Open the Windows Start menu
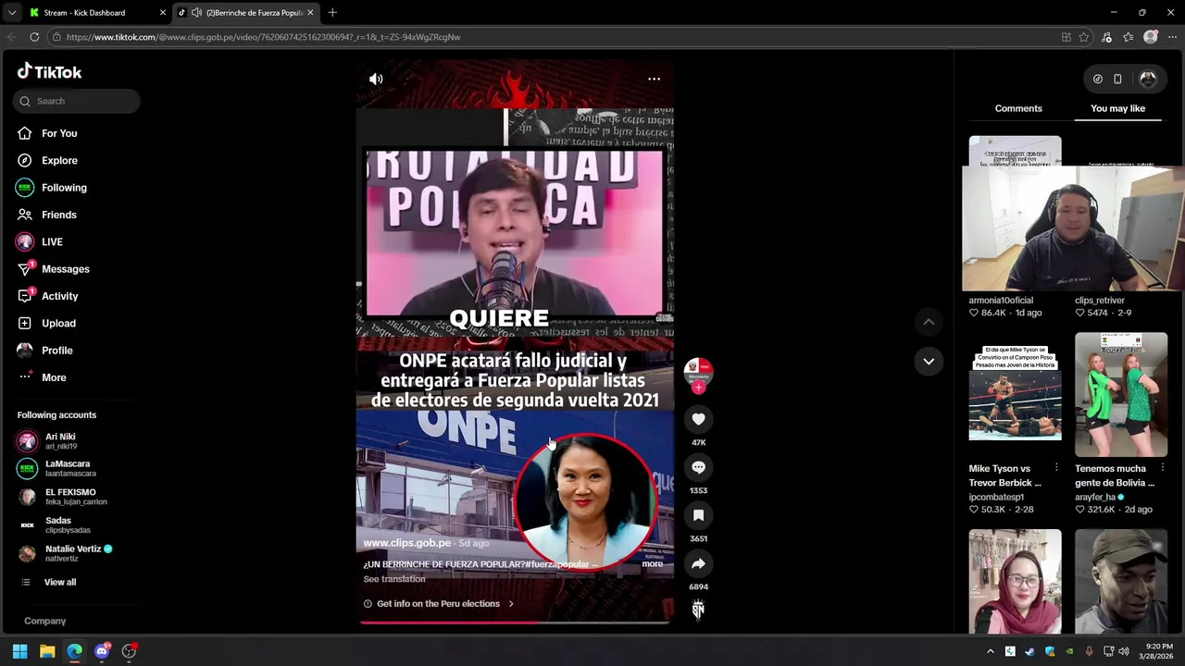 pyautogui.click(x=19, y=651)
